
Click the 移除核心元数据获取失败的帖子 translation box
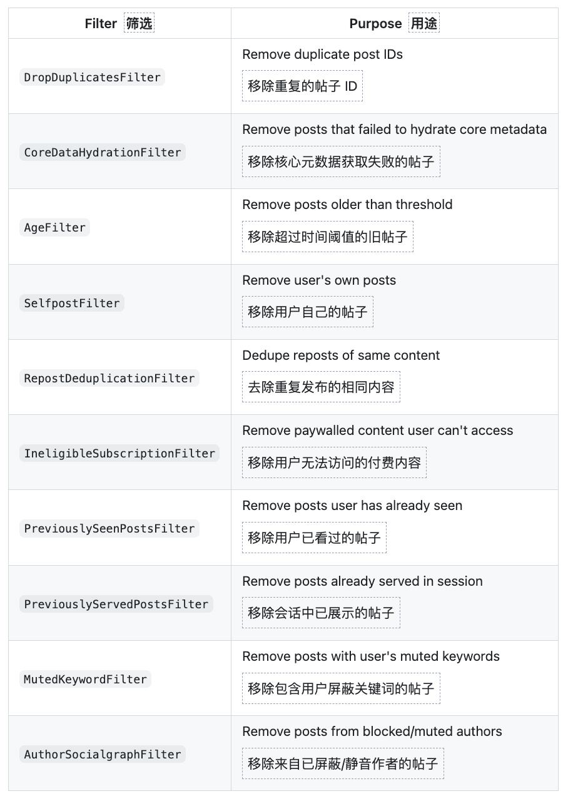click(x=341, y=162)
